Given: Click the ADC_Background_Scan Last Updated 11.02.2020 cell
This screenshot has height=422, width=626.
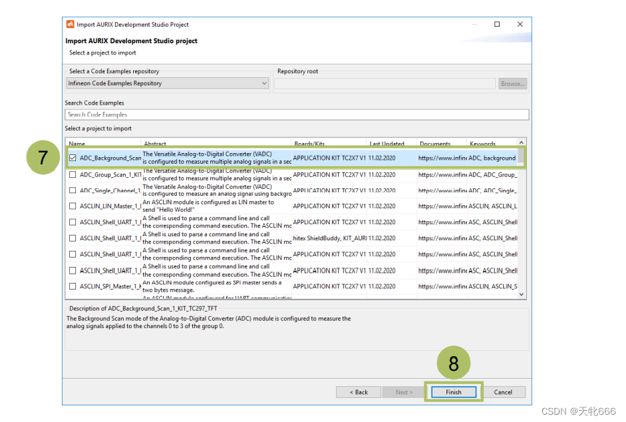Looking at the screenshot, I should click(382, 158).
